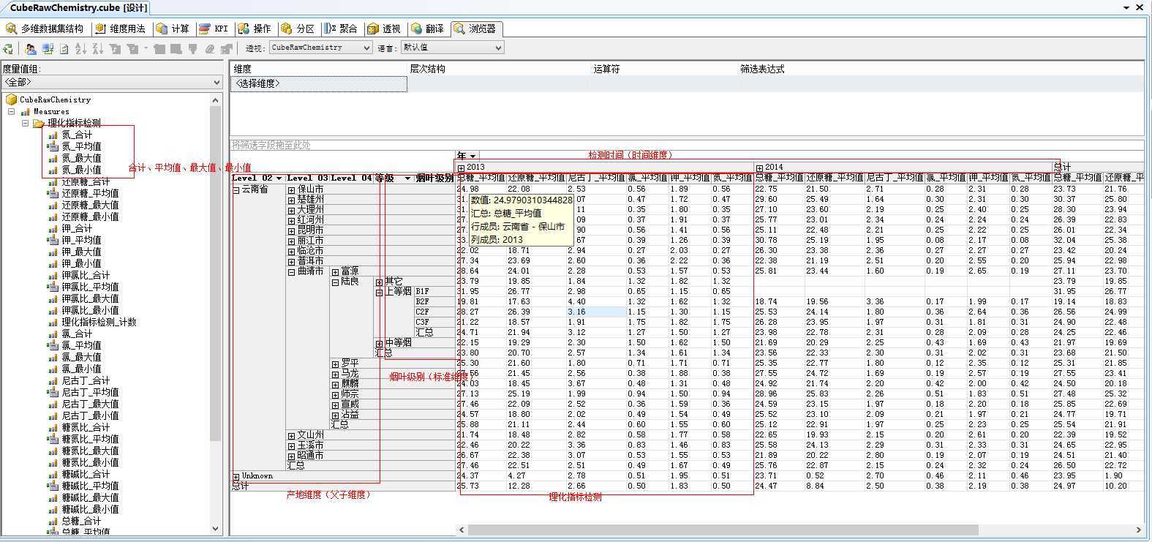Viewport: 1152px width, 542px height.
Task: Click the measure icon beside 钾_平均值
Action: pyautogui.click(x=53, y=240)
